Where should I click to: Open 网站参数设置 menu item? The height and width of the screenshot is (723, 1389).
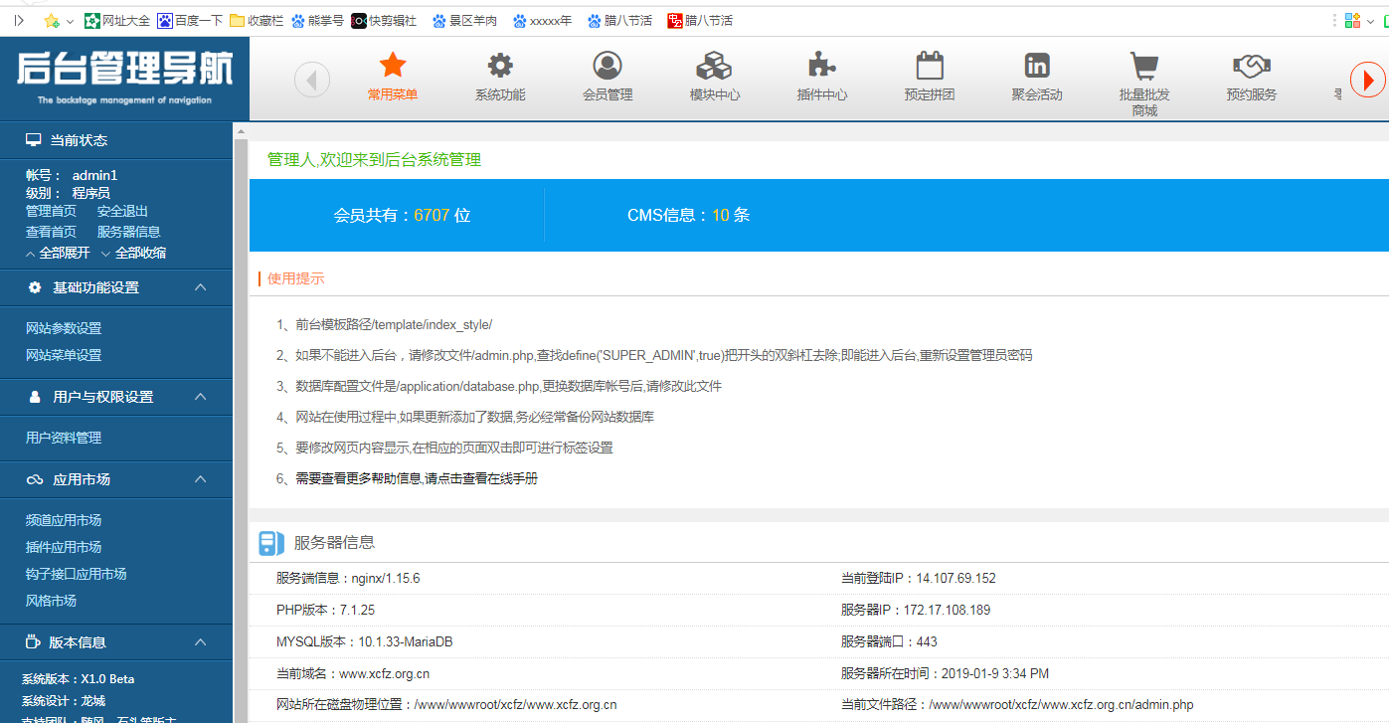pyautogui.click(x=64, y=328)
